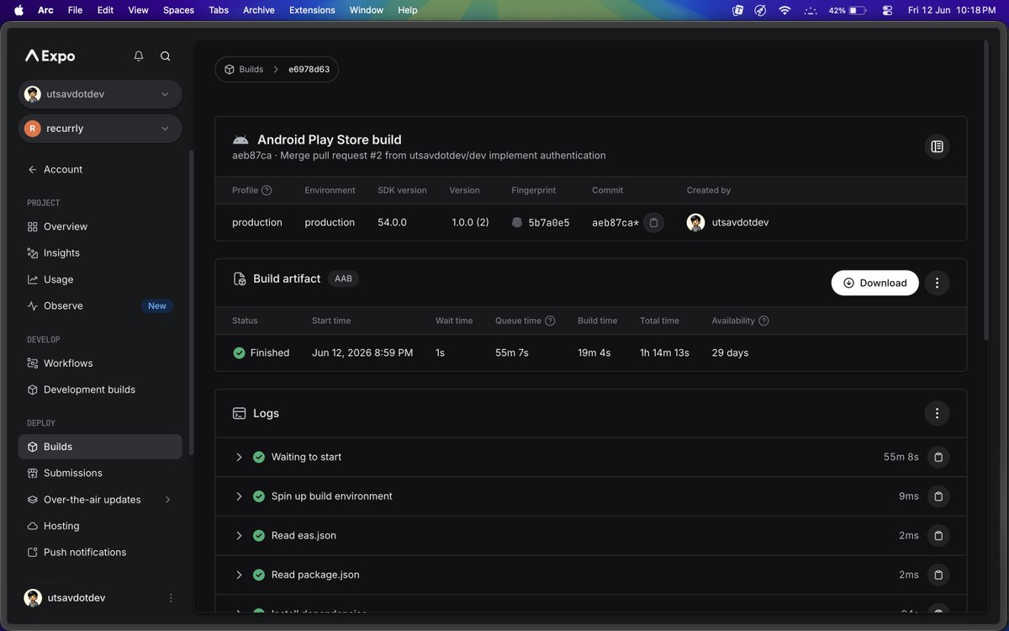This screenshot has width=1009, height=631.
Task: Open Development builds in the sidebar
Action: point(100,390)
